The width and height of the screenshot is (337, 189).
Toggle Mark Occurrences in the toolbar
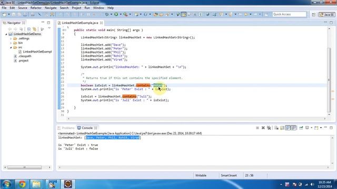(184, 14)
